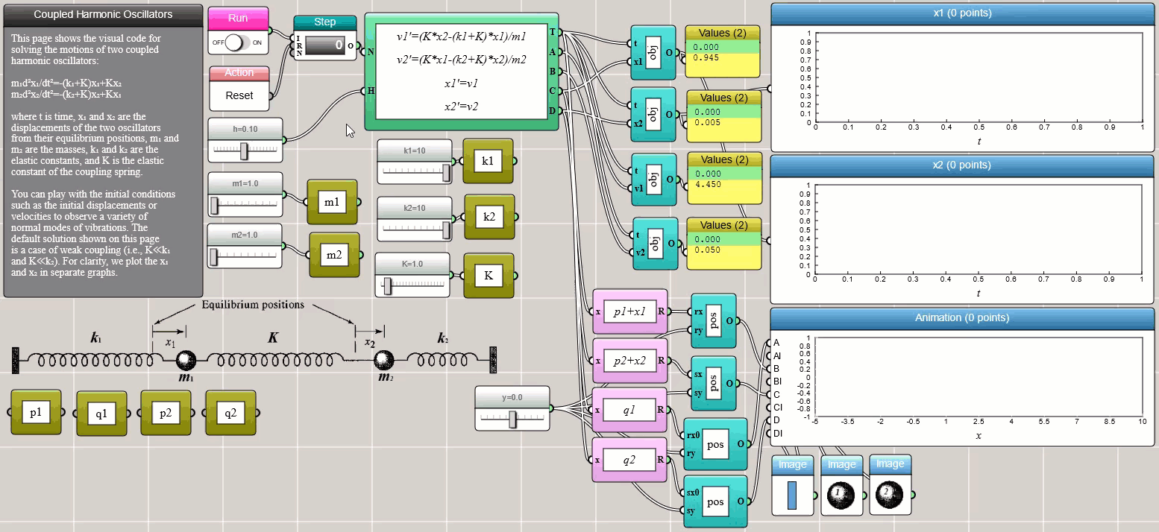The height and width of the screenshot is (532, 1159).
Task: Click the ball 1 Image block
Action: [841, 486]
